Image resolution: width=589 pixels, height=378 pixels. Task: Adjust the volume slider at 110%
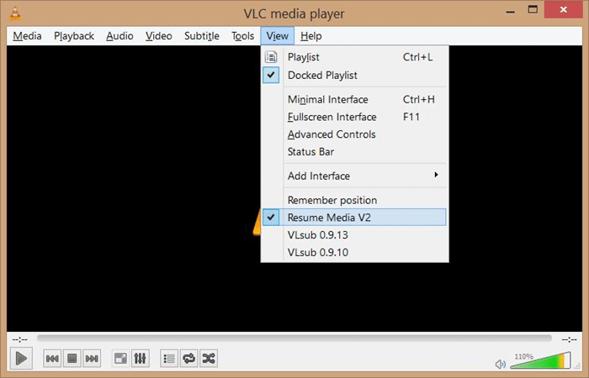click(x=540, y=360)
